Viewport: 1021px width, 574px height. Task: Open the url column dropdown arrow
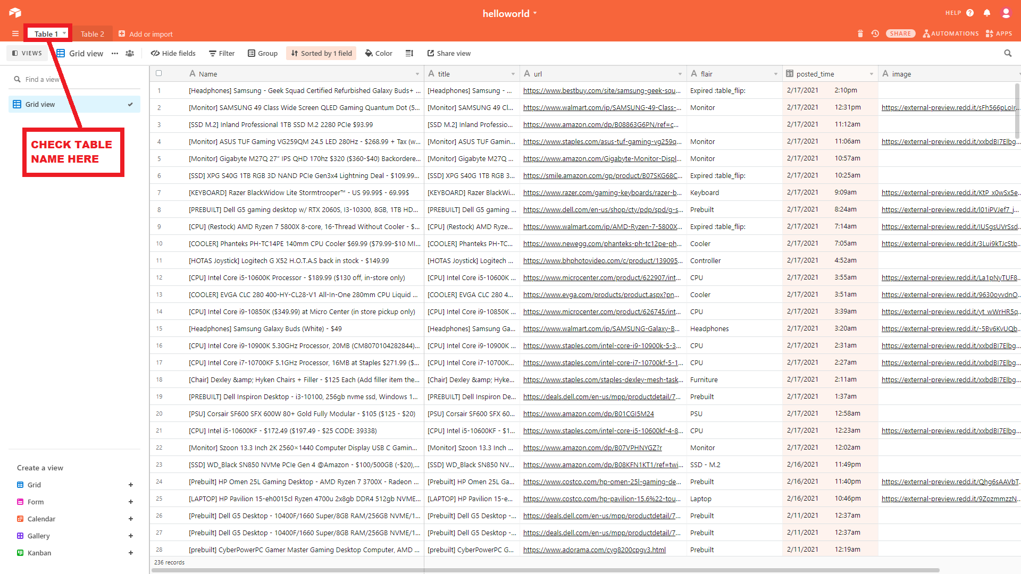pyautogui.click(x=680, y=74)
